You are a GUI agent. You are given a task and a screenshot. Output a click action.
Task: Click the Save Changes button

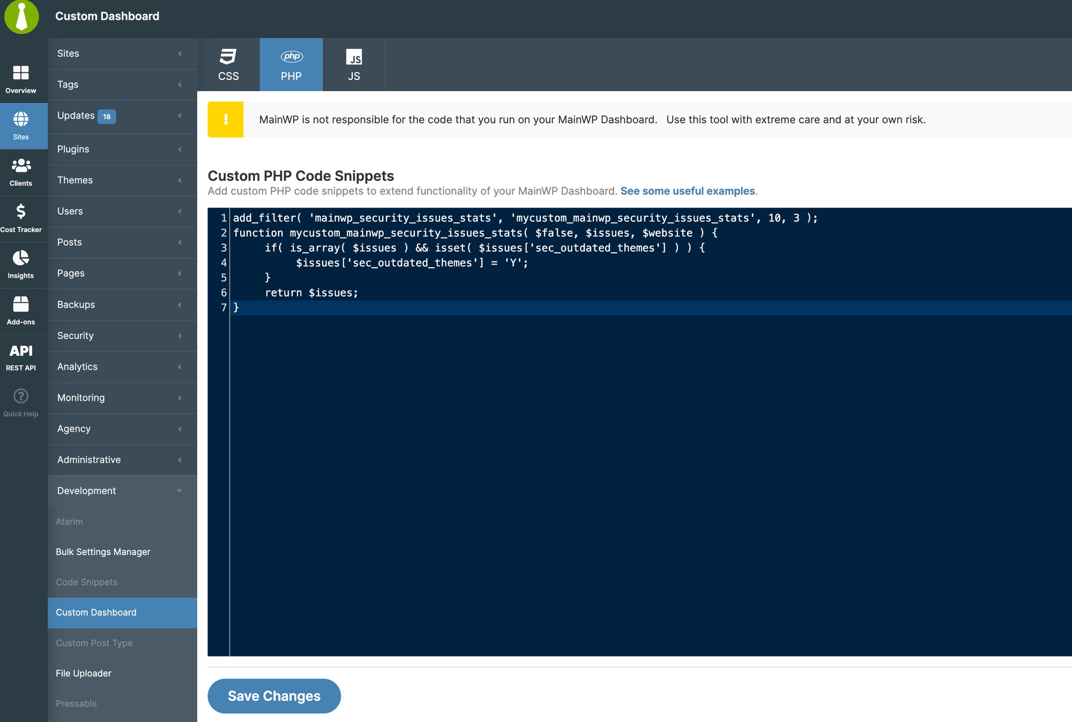[274, 696]
